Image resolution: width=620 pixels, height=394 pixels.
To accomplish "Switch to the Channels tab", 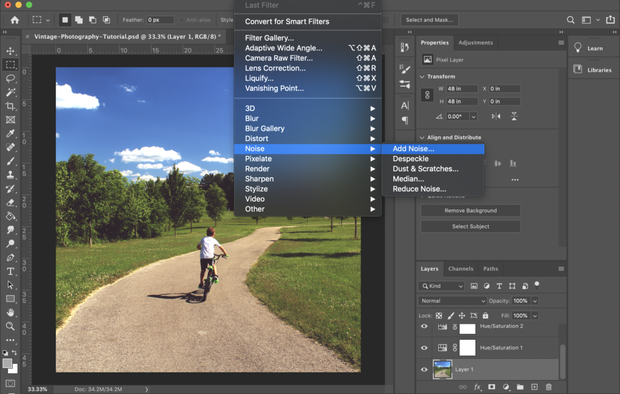I will (x=461, y=269).
